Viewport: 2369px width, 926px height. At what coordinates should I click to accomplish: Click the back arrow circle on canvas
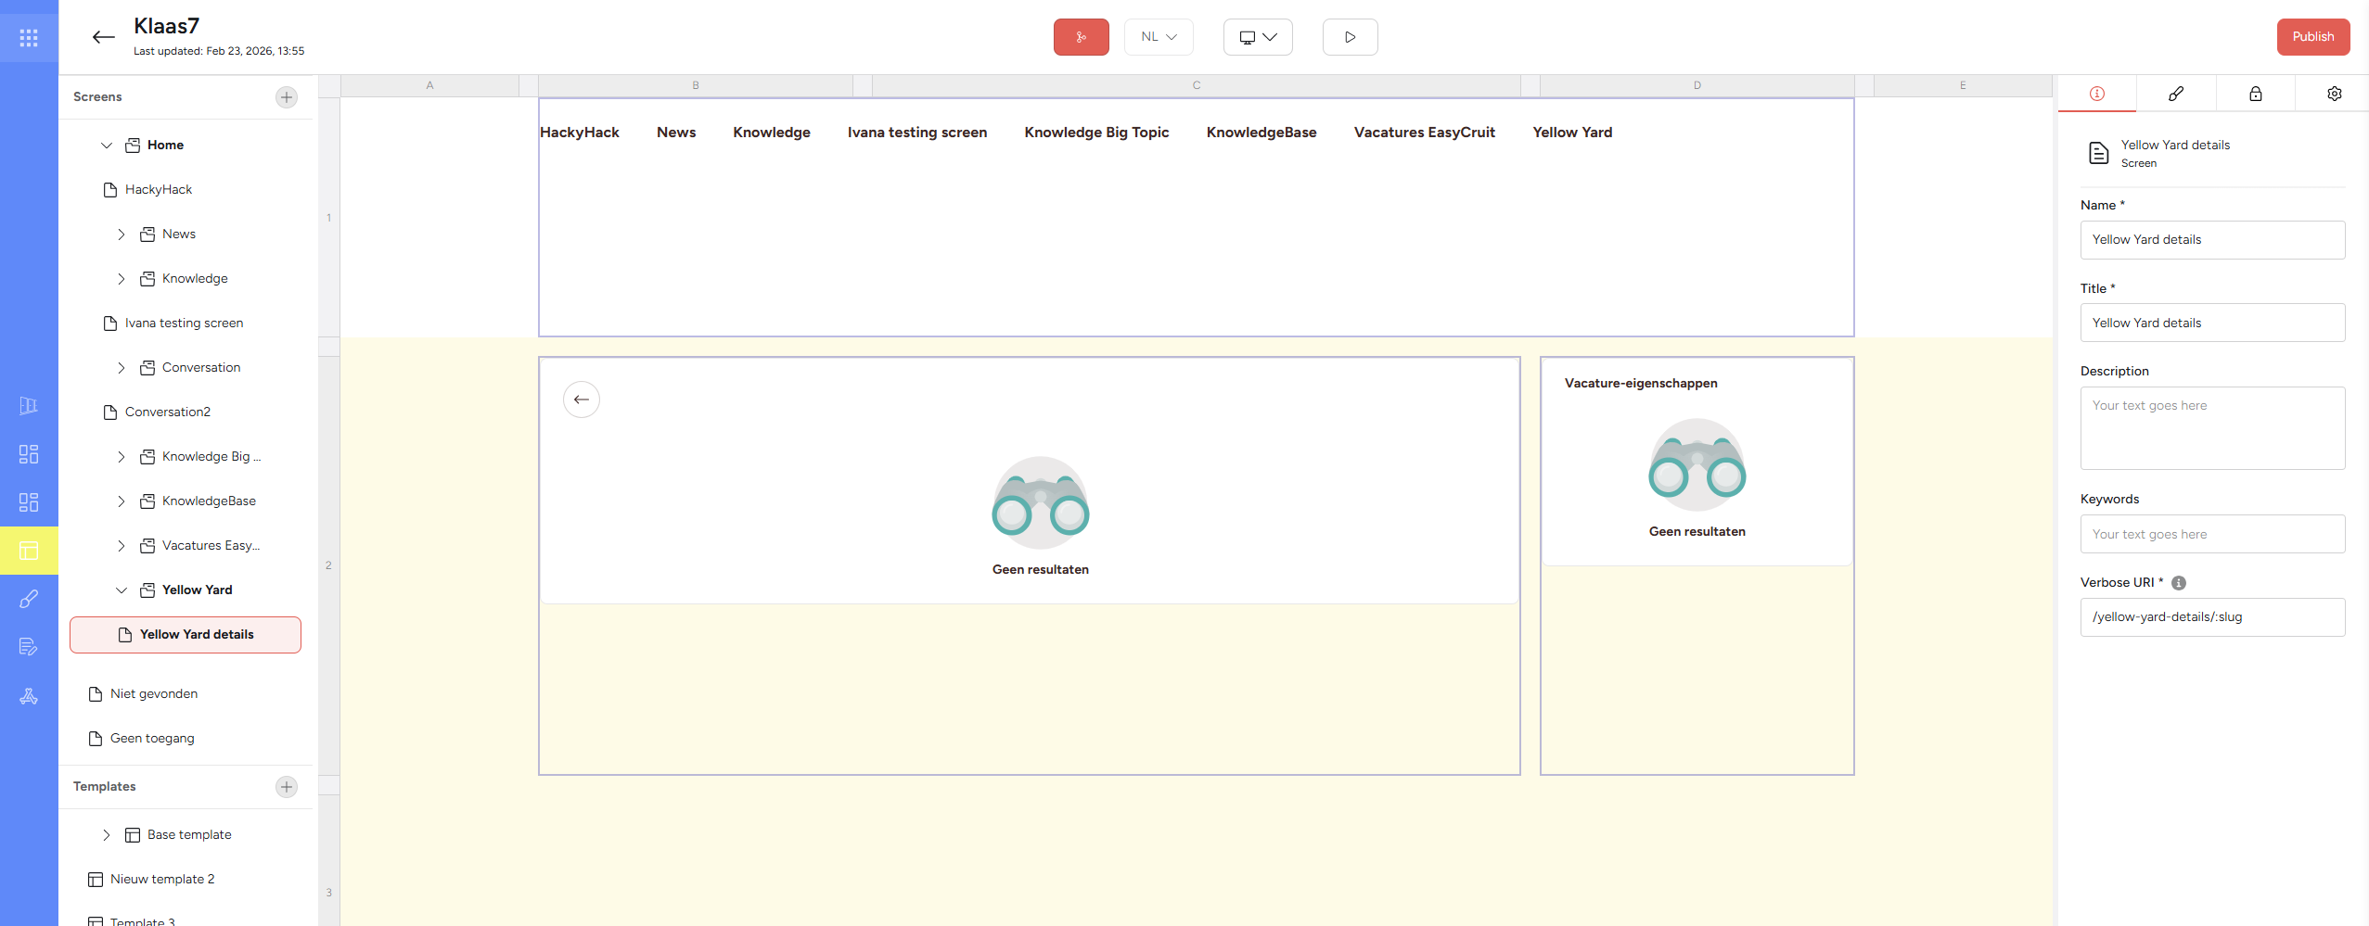[x=582, y=400]
